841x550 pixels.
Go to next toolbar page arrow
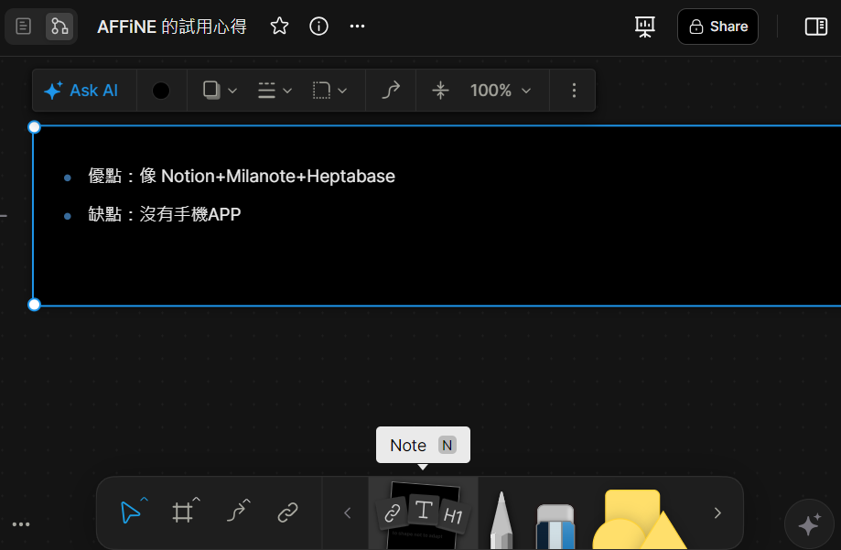pyautogui.click(x=717, y=513)
